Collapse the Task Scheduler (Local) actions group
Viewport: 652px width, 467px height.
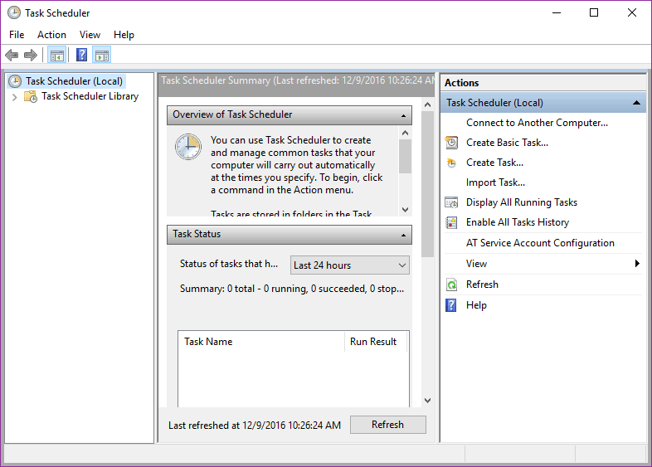pyautogui.click(x=636, y=103)
